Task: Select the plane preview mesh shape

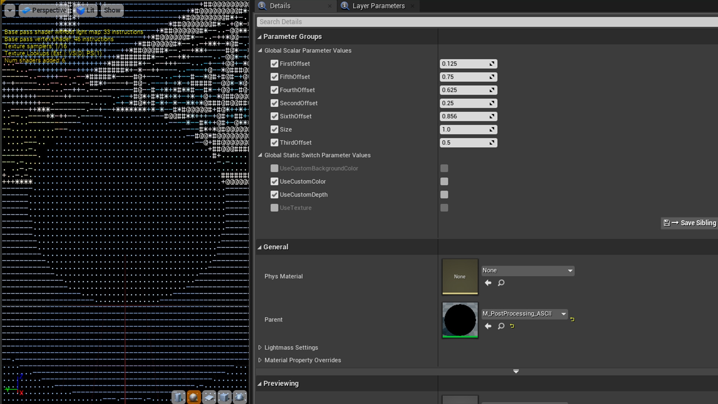Action: click(x=209, y=397)
